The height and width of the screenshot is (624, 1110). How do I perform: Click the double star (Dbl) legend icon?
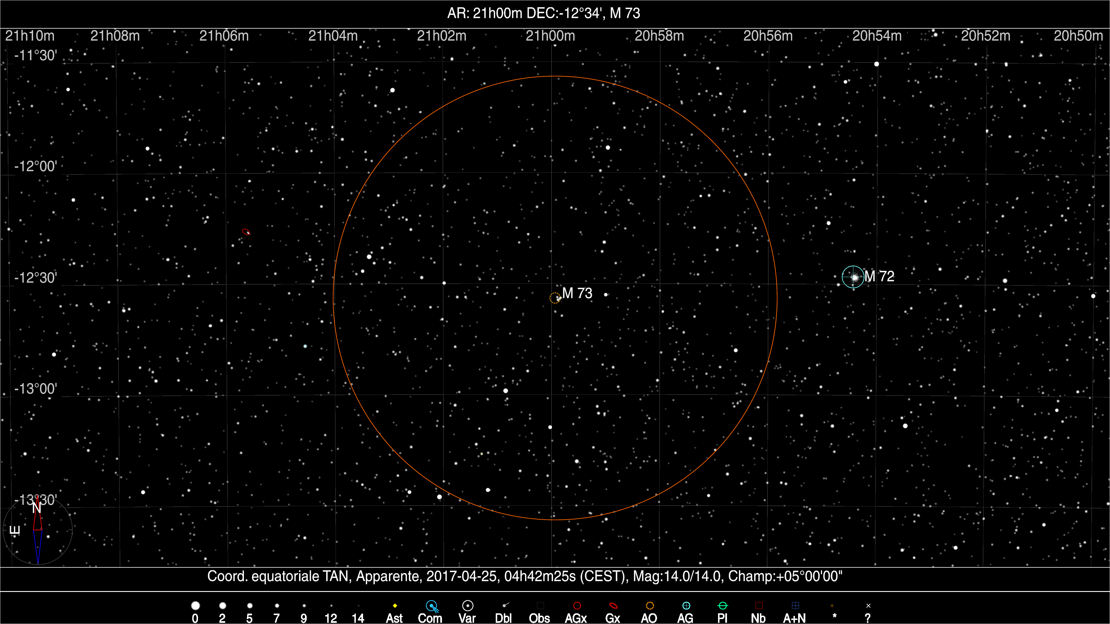click(x=505, y=606)
